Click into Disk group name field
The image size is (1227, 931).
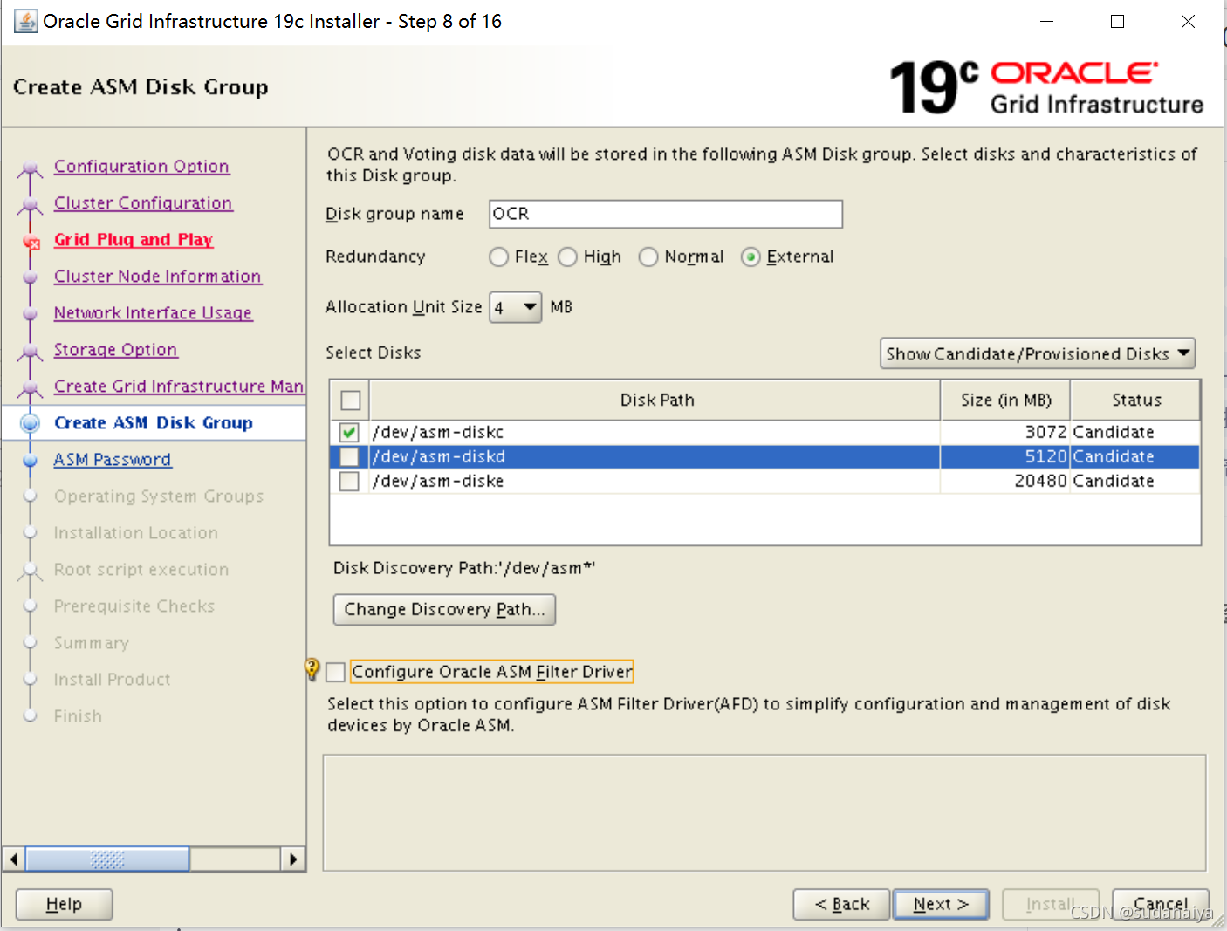click(666, 214)
